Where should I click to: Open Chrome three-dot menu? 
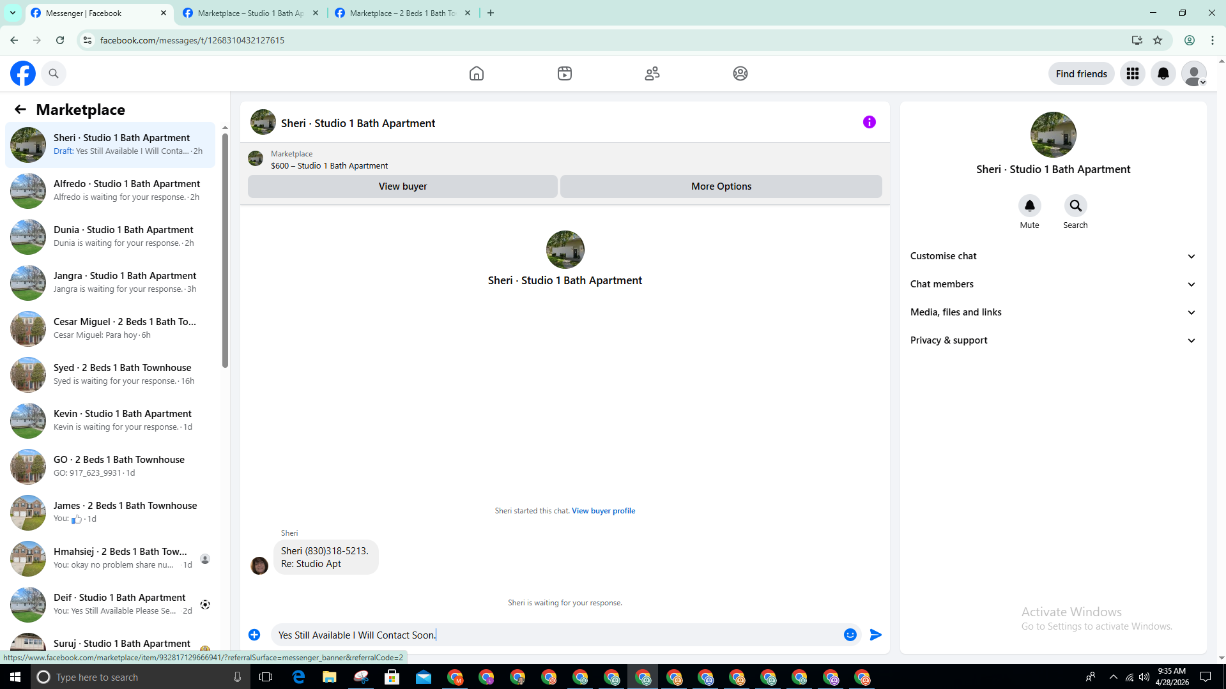[1213, 40]
